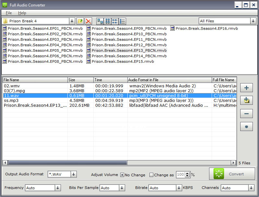Image resolution: width=259 pixels, height=197 pixels.
Task: Click the Convert button label
Action: [x=236, y=174]
